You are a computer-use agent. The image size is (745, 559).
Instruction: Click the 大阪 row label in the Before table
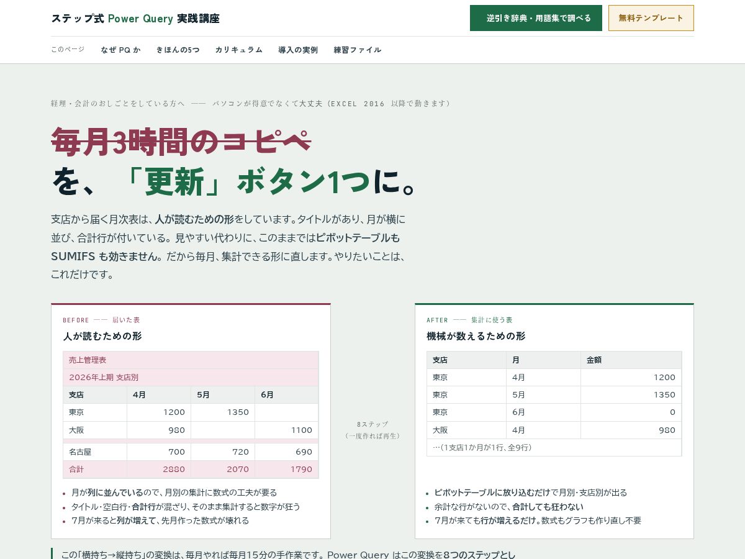95,430
